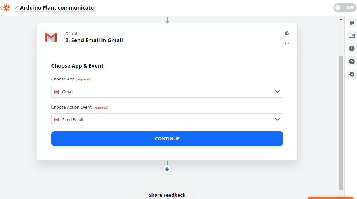This screenshot has height=199, width=357.
Task: Open the three-dot step options menu
Action: (x=287, y=43)
